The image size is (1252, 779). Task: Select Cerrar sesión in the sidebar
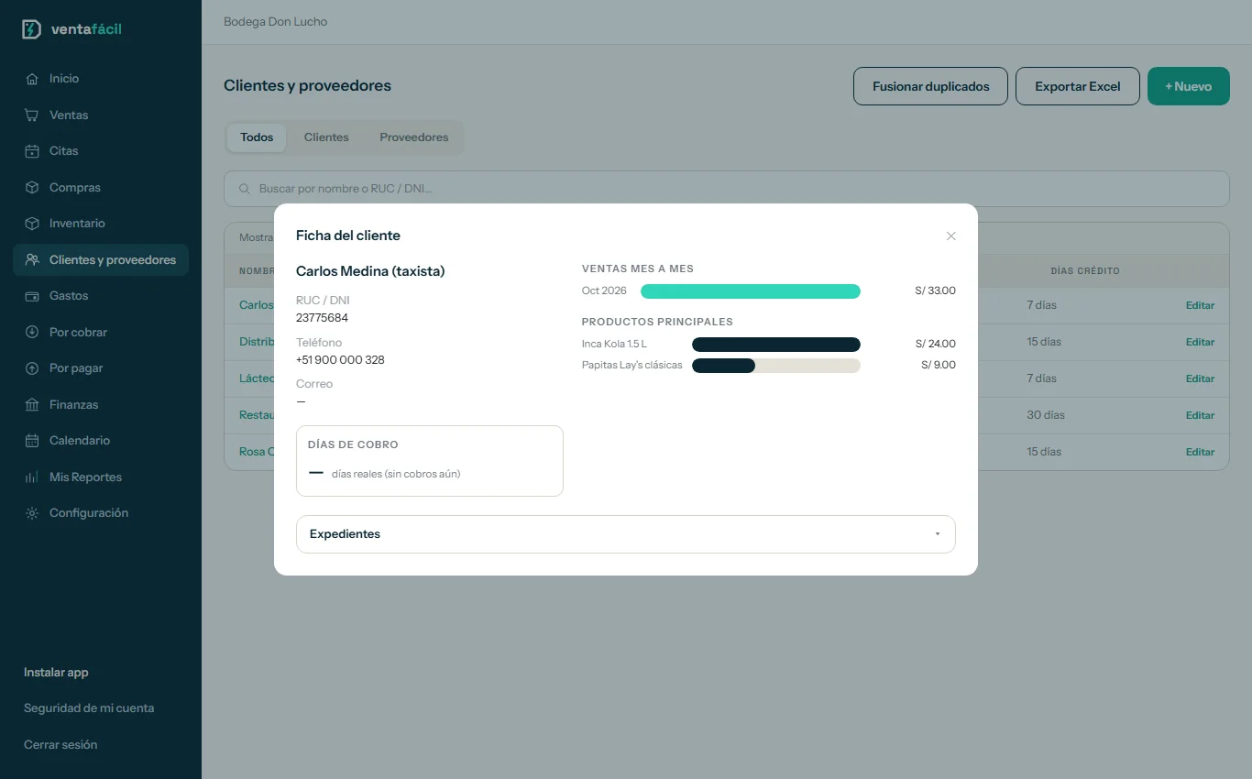60,745
